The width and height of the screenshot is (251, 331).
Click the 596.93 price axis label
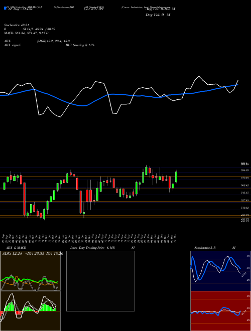[x=245, y=170]
